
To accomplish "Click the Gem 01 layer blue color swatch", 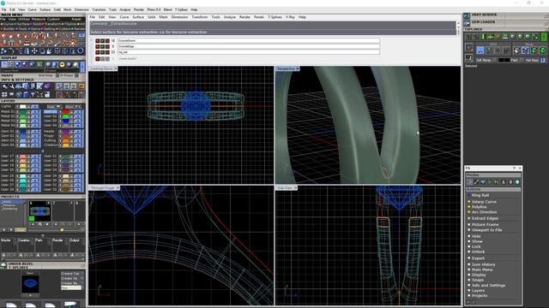I will pos(23,132).
